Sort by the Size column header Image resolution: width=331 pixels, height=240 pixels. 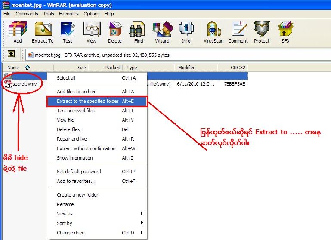click(x=71, y=68)
